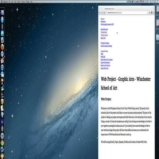Viewport: 159px width, 159px height.
Task: Click the browser reload button
Action: pyautogui.click(x=103, y=12)
